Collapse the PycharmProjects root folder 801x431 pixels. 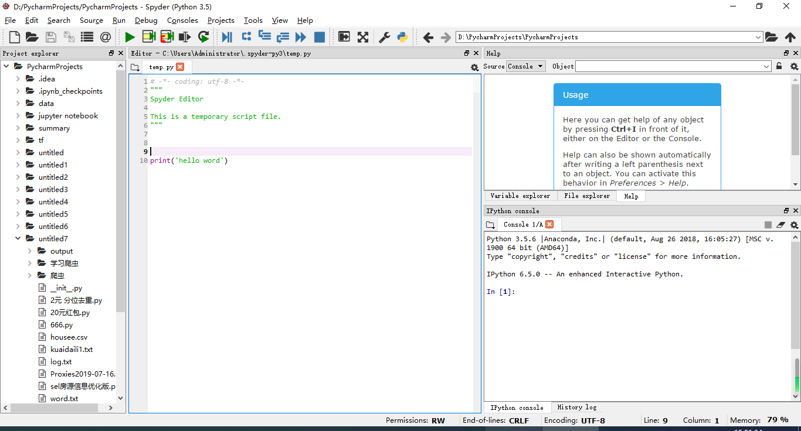pos(6,66)
